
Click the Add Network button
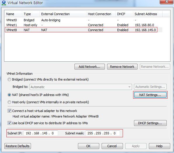point(90,67)
